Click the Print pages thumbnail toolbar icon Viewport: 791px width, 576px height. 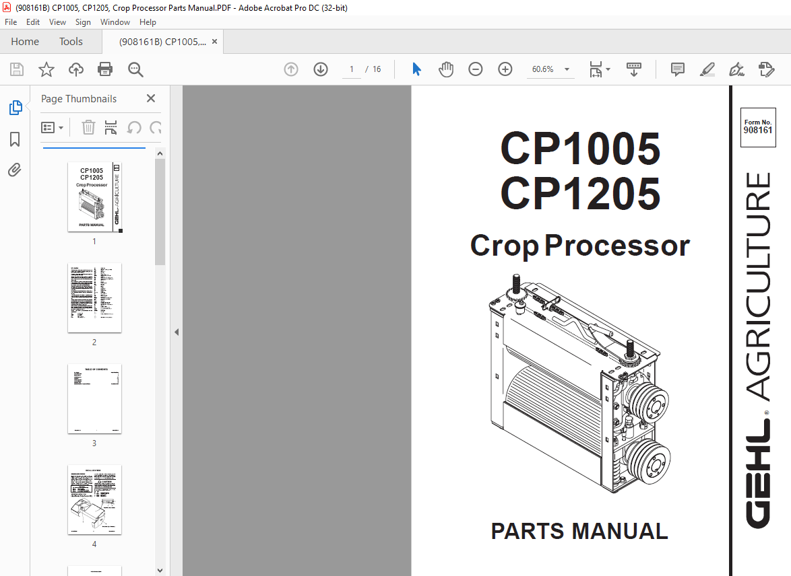111,127
